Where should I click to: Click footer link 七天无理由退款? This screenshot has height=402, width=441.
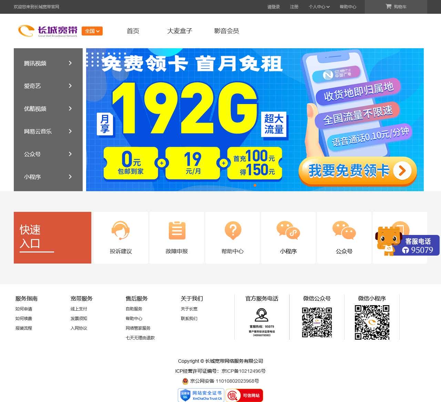[140, 338]
